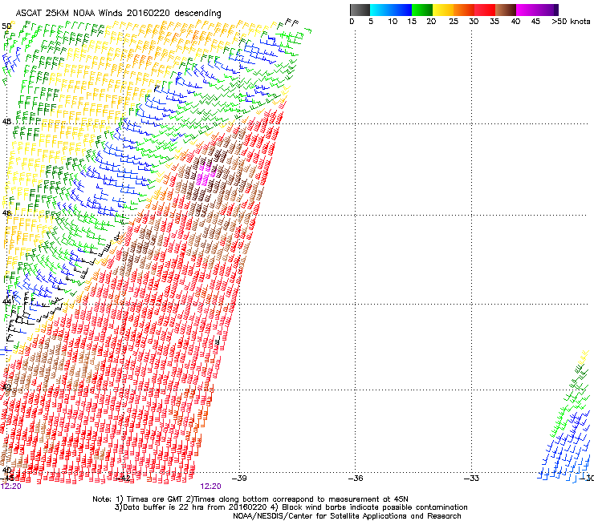Image resolution: width=594 pixels, height=521 pixels.
Task: Pick the green 15-20 knots color segment
Action: pyautogui.click(x=422, y=10)
